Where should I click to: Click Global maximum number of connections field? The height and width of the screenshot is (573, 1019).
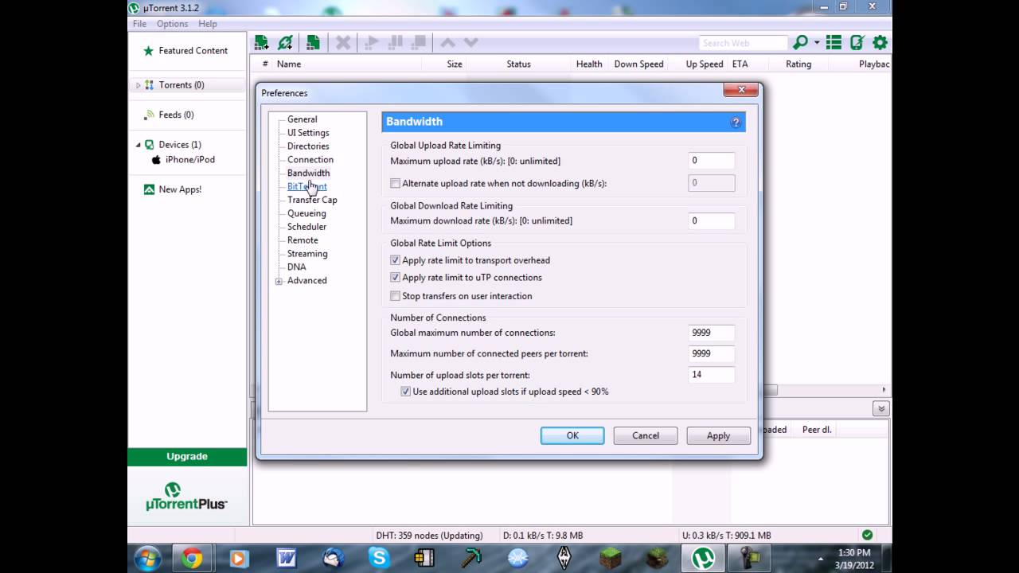point(711,333)
